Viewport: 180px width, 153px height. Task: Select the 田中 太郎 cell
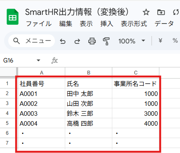89,93
